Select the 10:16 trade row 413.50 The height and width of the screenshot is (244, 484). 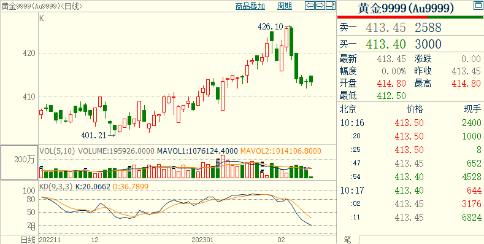(x=410, y=123)
